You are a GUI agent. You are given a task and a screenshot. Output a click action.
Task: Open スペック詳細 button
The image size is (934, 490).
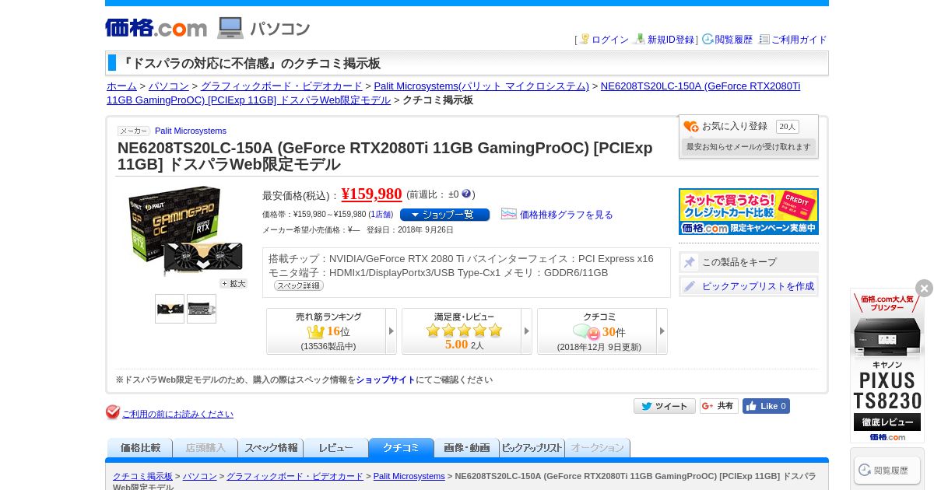pos(298,285)
